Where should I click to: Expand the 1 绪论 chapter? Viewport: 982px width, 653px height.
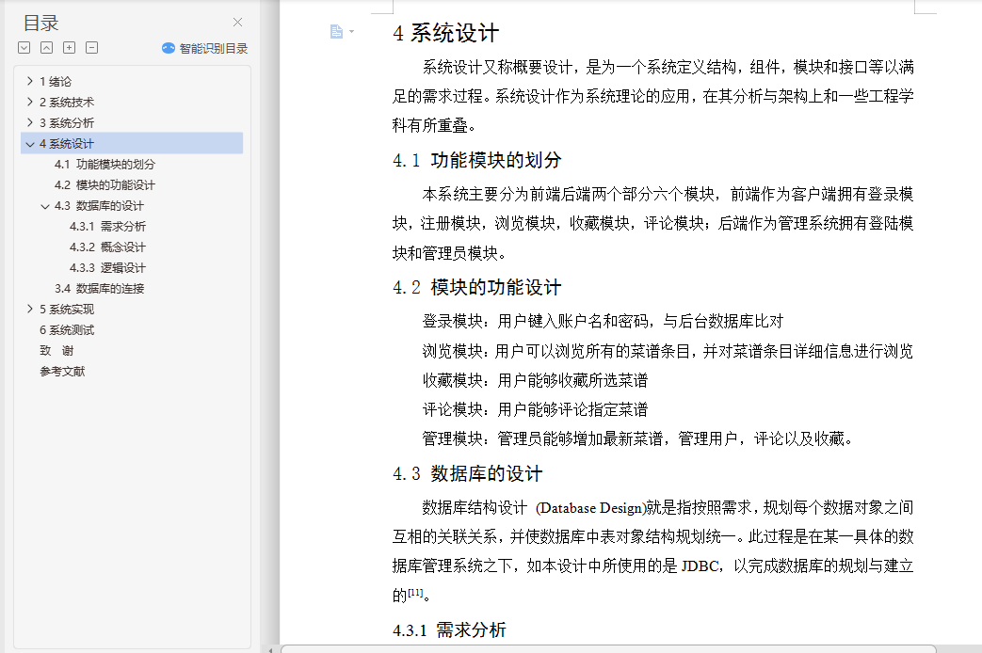coord(29,81)
